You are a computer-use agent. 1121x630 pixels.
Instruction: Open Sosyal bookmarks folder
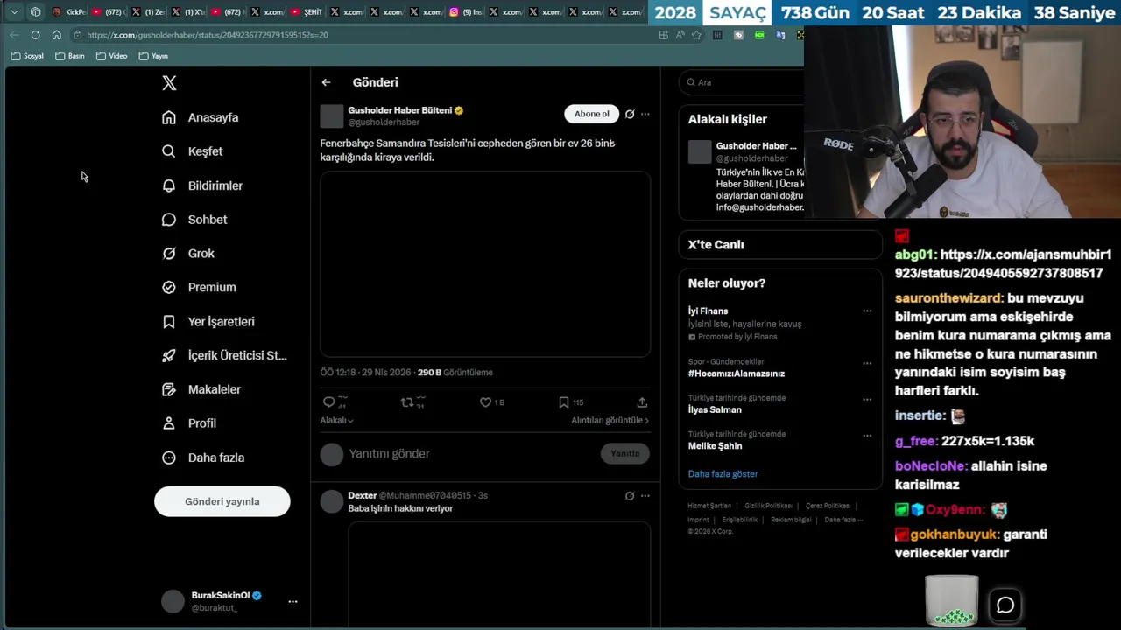27,56
